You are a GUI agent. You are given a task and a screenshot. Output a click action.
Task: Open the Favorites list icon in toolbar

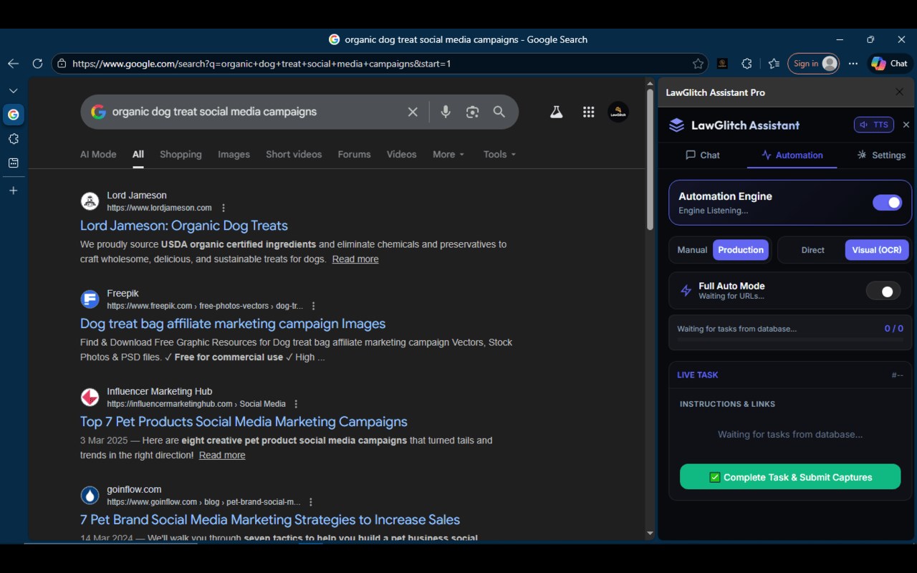point(774,64)
